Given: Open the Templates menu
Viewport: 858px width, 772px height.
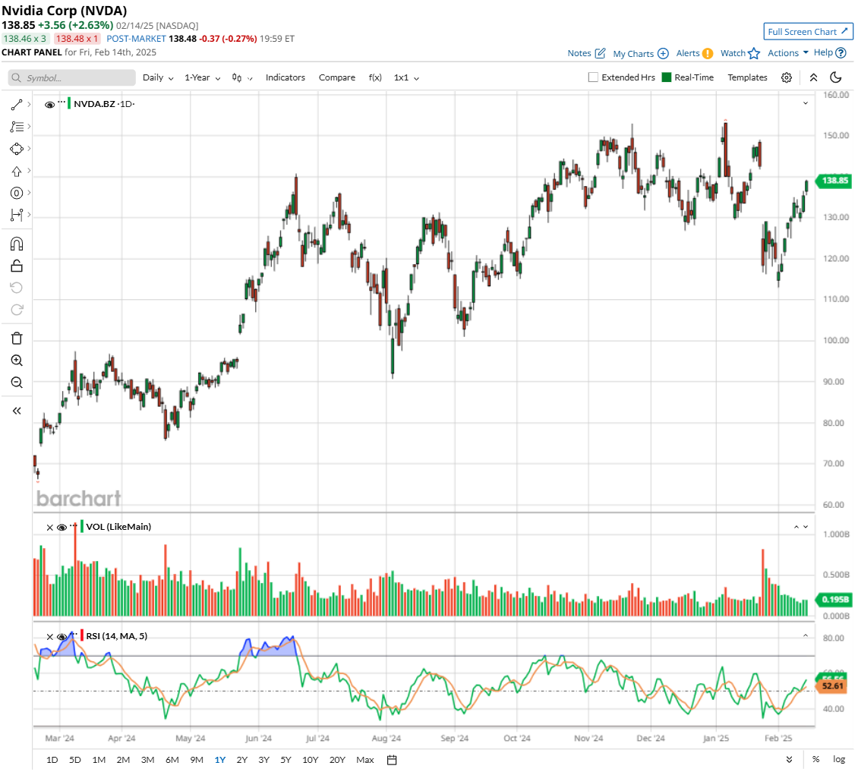Looking at the screenshot, I should coord(747,77).
